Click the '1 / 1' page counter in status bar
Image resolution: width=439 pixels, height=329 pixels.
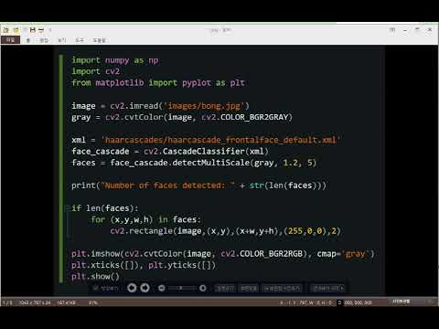[7, 302]
